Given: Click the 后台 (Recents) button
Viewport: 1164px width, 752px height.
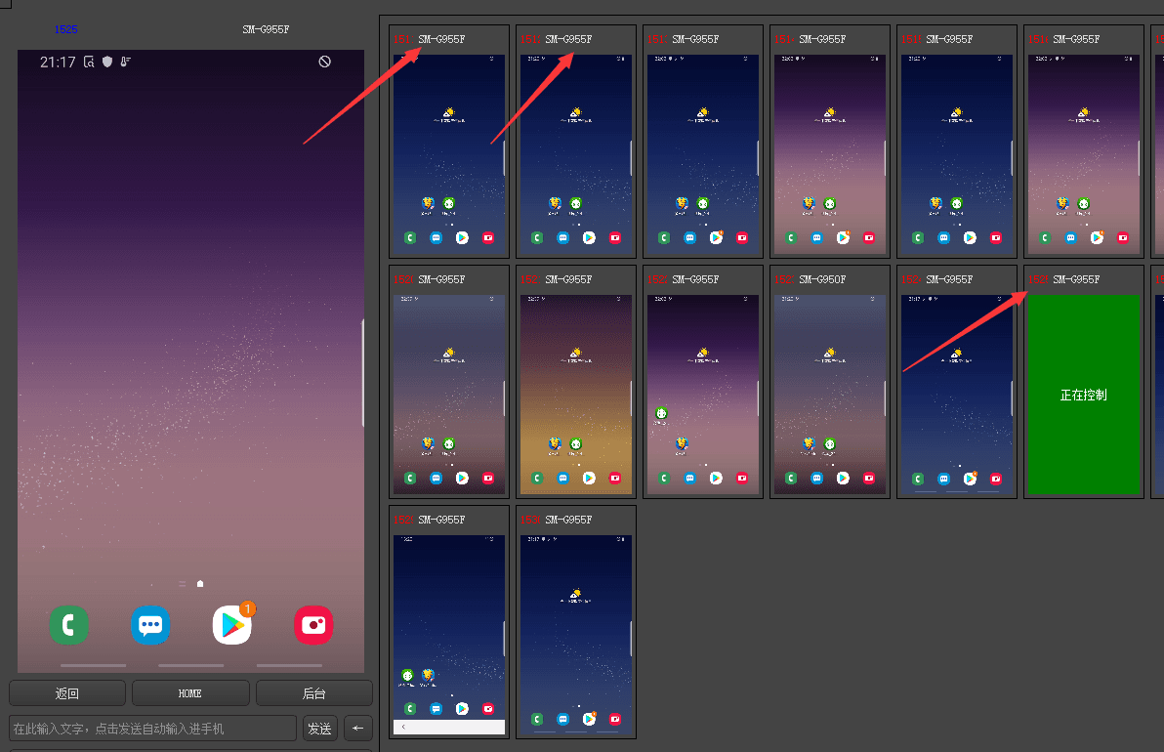Looking at the screenshot, I should [x=314, y=693].
